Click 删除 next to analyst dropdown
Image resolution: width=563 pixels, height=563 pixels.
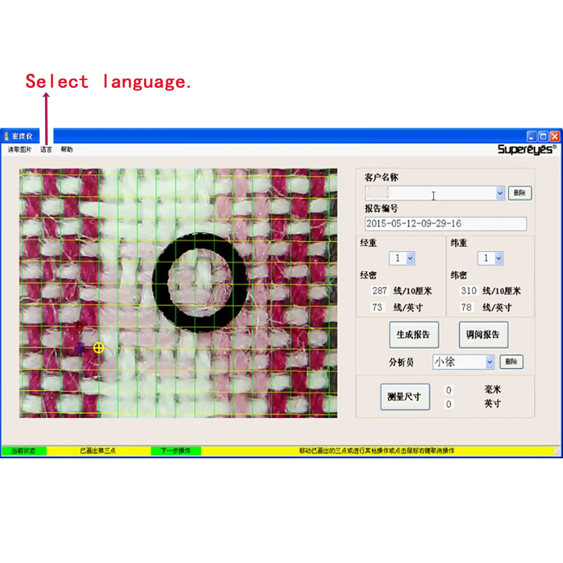click(511, 361)
